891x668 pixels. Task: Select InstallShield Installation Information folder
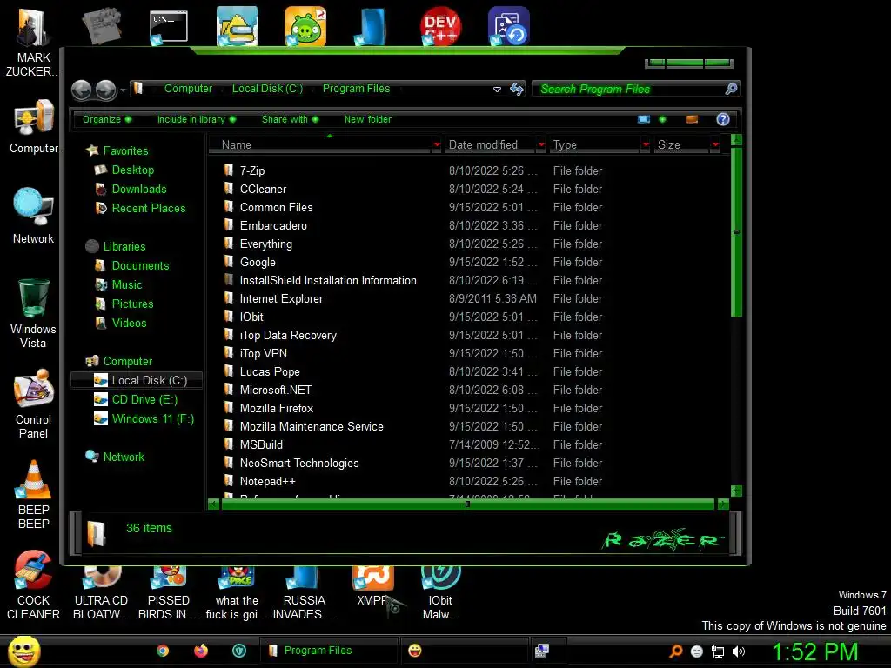pyautogui.click(x=328, y=281)
